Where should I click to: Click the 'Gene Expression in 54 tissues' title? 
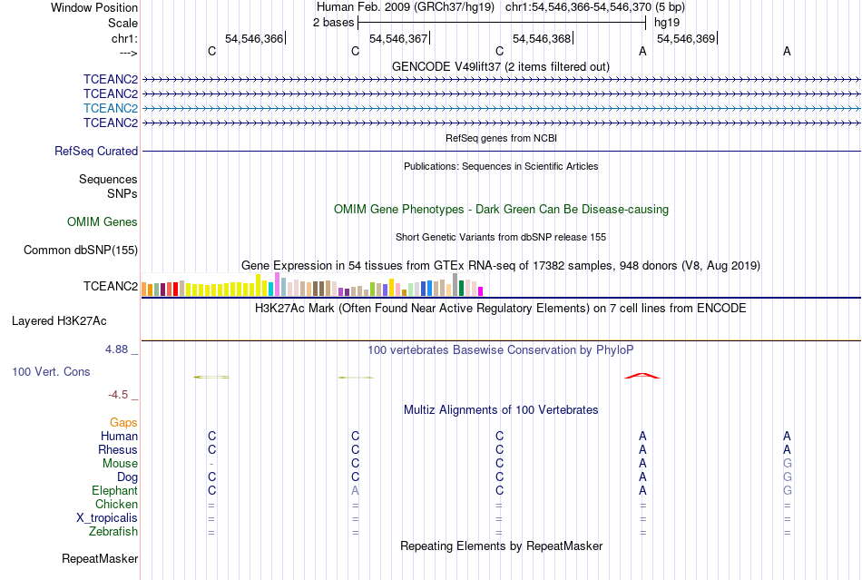click(x=501, y=266)
